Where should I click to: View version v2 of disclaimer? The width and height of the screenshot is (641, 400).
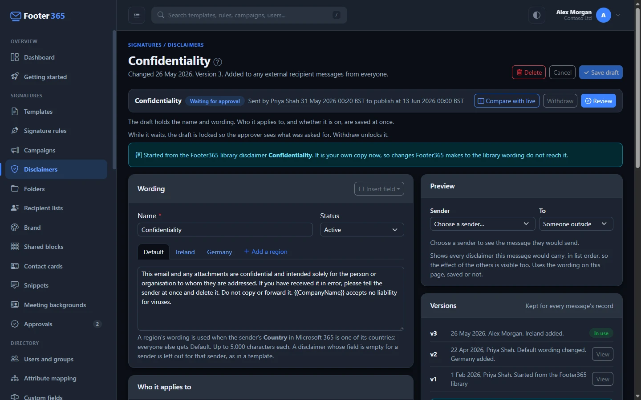pyautogui.click(x=603, y=354)
